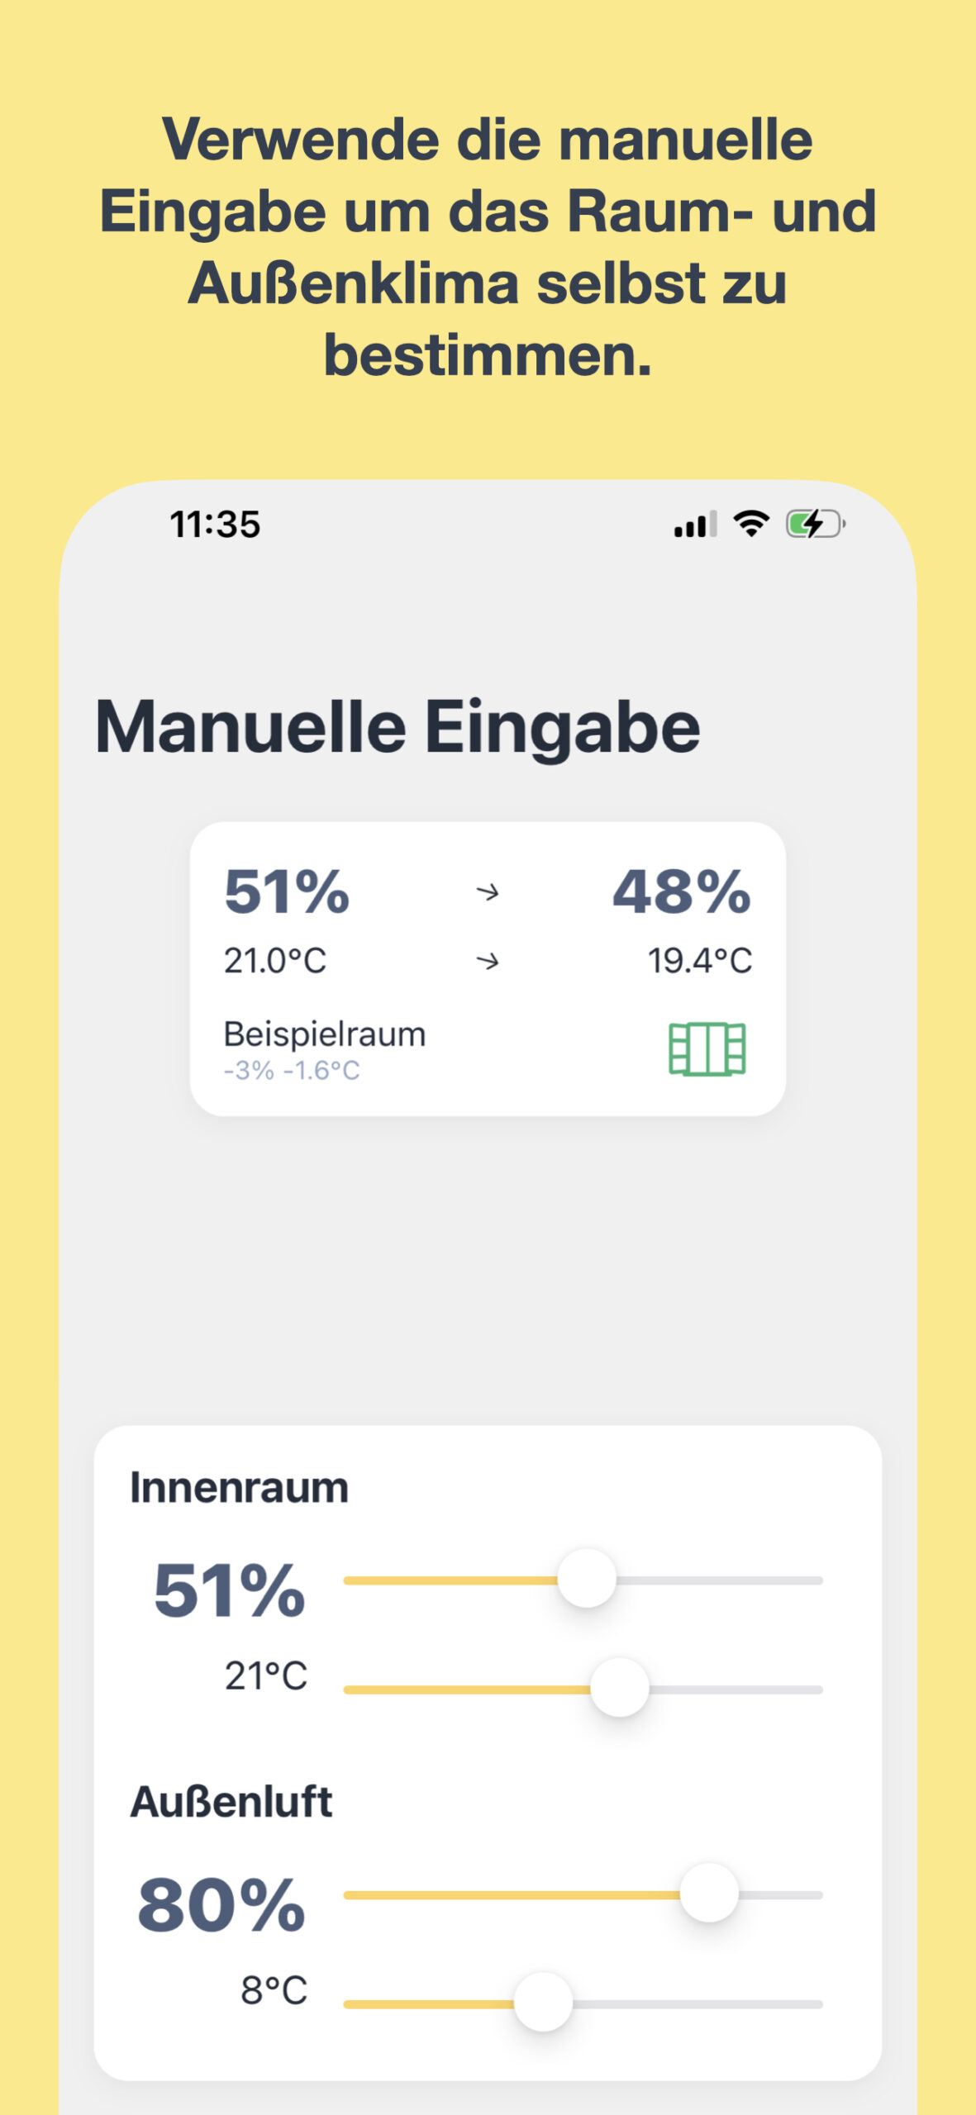This screenshot has height=2115, width=976.
Task: Tap the resulting 48% humidity value
Action: 681,892
